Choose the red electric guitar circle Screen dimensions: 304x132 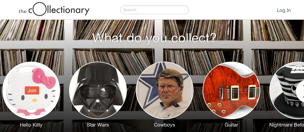point(231,90)
